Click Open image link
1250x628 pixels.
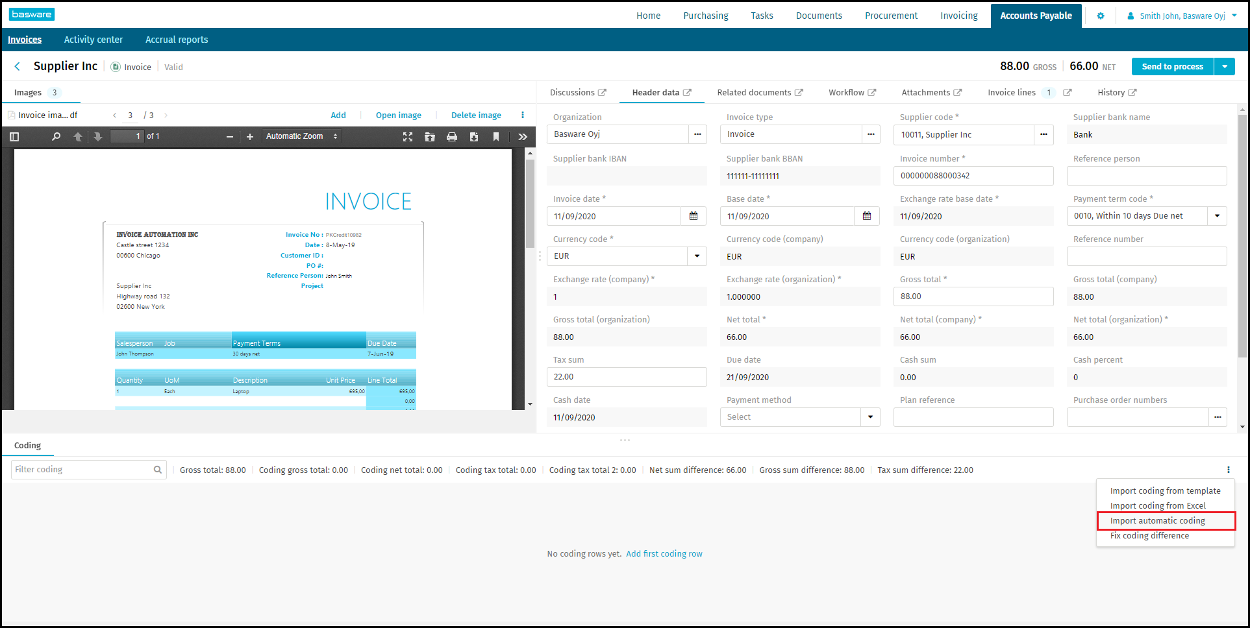(399, 115)
